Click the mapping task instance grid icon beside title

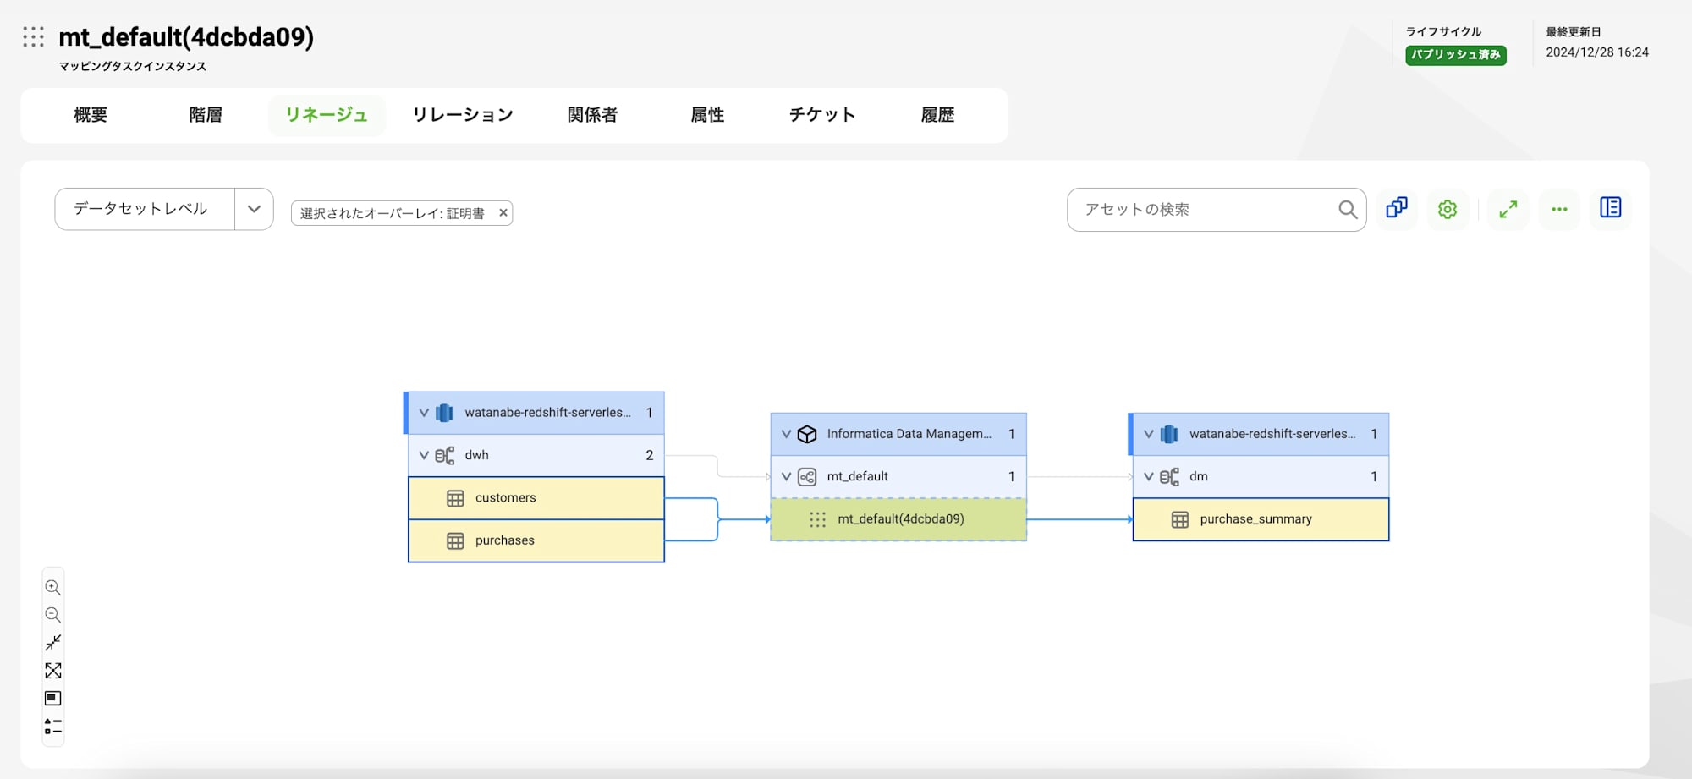point(34,36)
